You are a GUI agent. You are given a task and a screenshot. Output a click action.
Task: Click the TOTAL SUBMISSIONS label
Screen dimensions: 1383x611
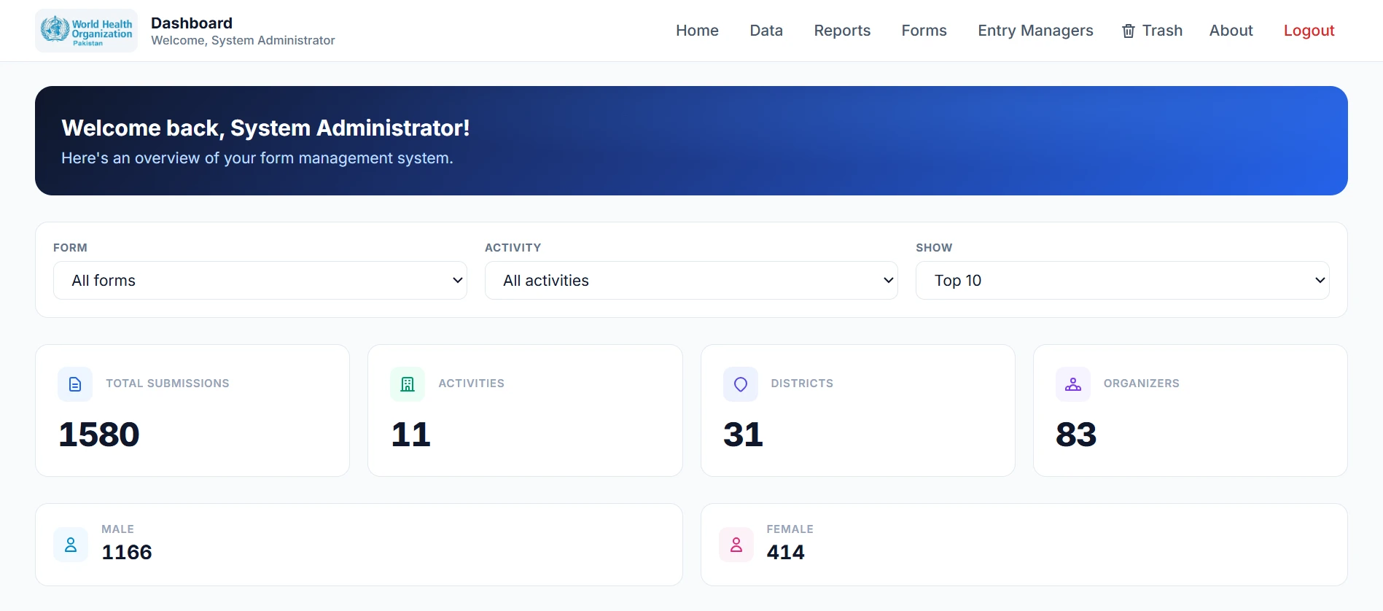click(x=168, y=384)
